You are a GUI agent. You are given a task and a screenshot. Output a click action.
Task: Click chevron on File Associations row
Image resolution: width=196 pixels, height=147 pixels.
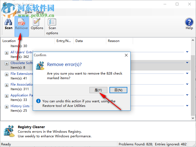(187, 84)
